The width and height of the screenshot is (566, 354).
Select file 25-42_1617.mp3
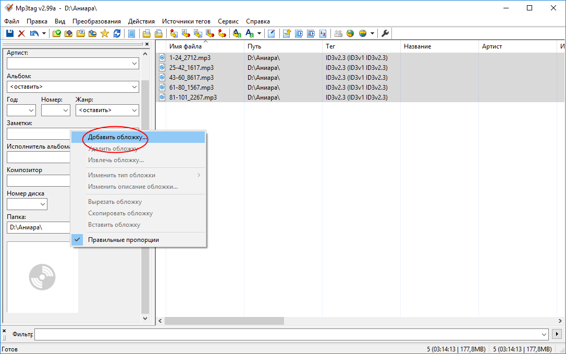coord(191,68)
